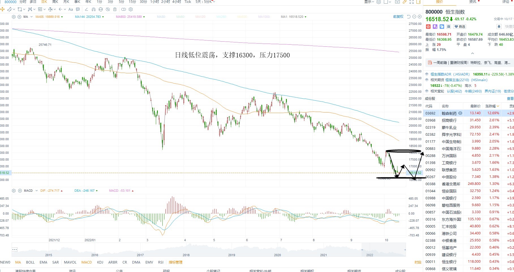Remove the MA indicator with its X icon
Screen dimensions: 514x272
(19, 17)
